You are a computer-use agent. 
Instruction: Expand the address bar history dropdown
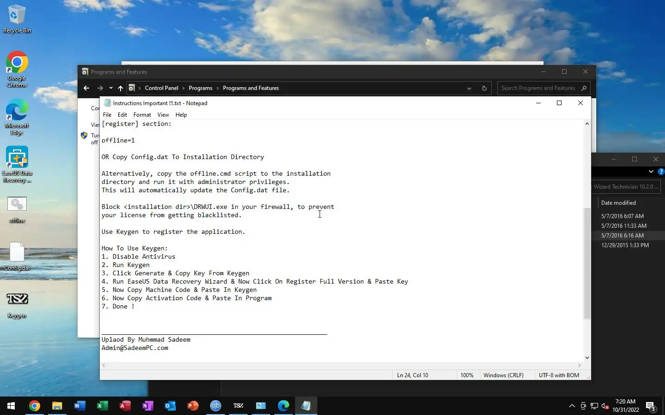[x=469, y=88]
